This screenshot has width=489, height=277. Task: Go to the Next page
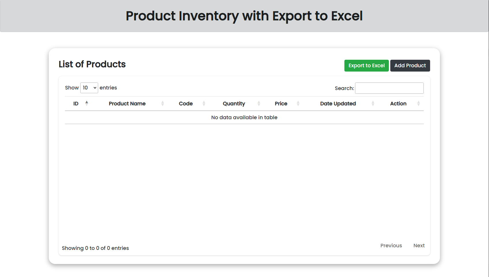tap(419, 246)
